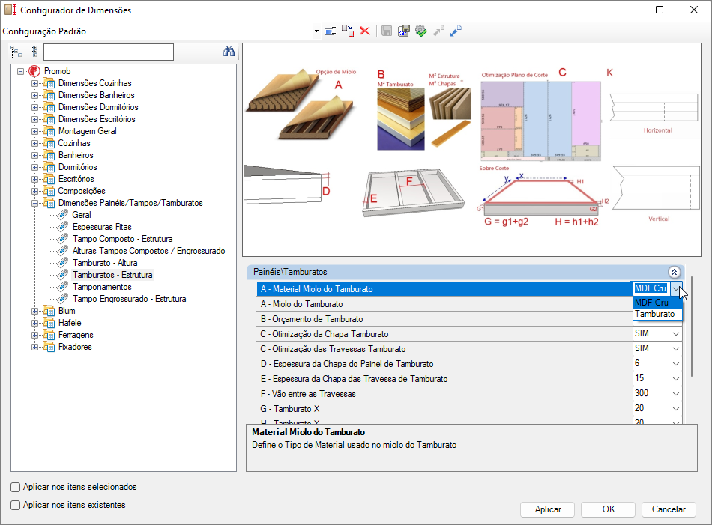Open dropdown for Vão entre as Travessas
Screen dimensions: 712x525
click(676, 394)
